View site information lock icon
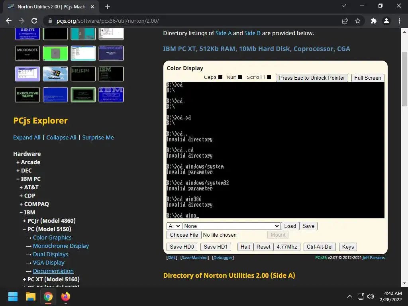Screen dimensions: 408x306 pyautogui.click(x=50, y=21)
